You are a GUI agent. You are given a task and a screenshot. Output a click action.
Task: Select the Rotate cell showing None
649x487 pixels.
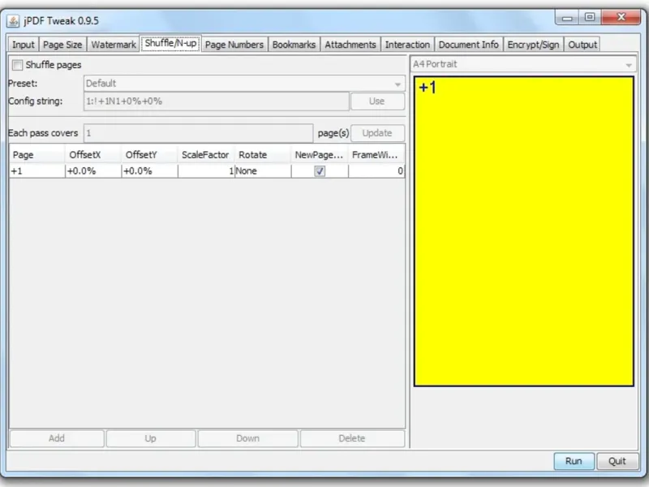click(x=262, y=171)
